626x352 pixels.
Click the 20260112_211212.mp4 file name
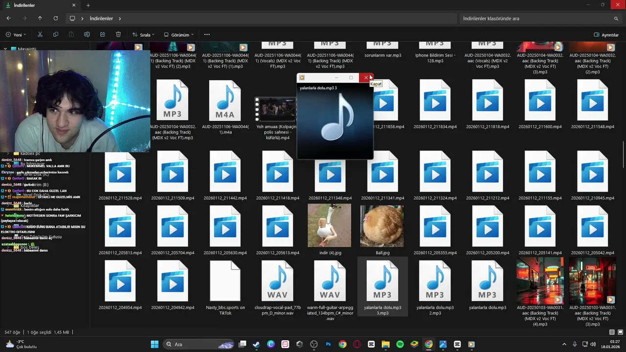[488, 198]
